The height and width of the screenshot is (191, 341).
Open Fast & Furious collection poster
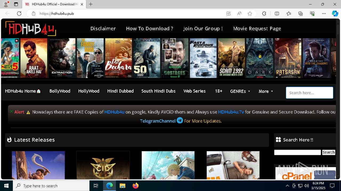coord(203,58)
